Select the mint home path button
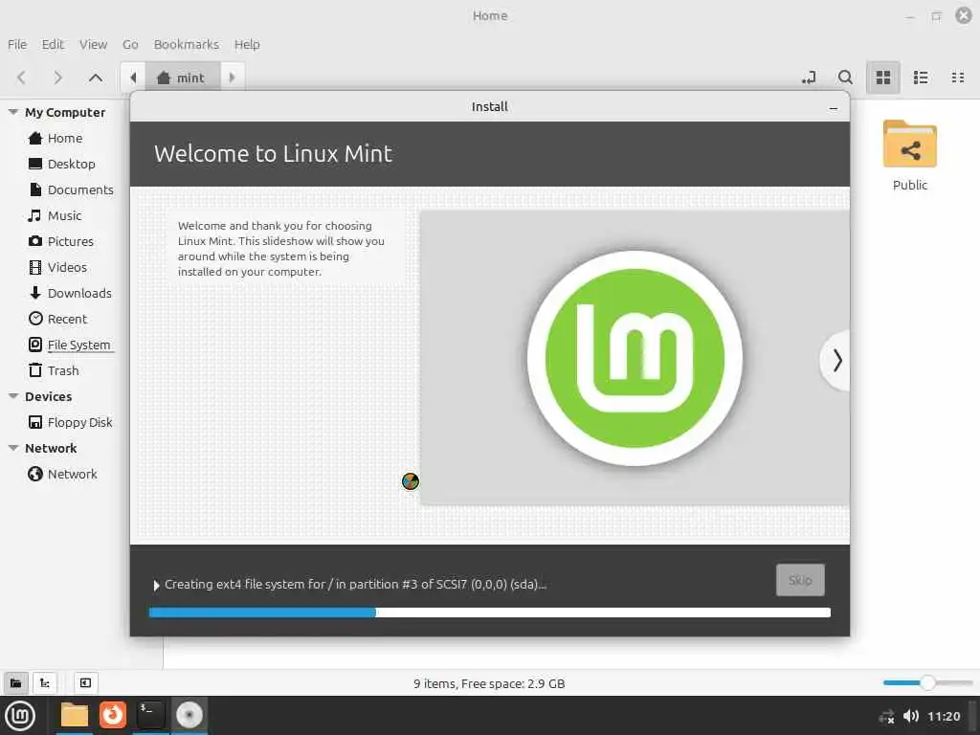This screenshot has height=735, width=980. coord(182,78)
